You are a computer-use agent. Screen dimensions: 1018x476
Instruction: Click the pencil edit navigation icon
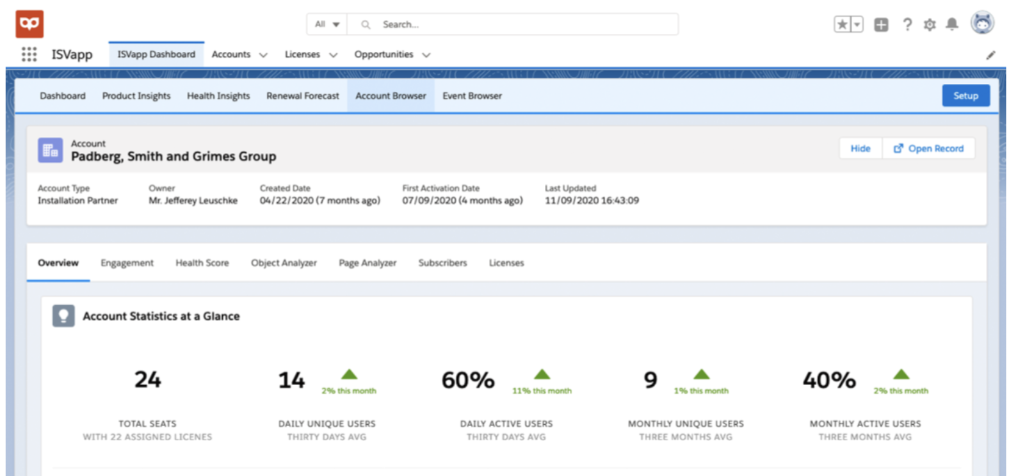pyautogui.click(x=990, y=55)
